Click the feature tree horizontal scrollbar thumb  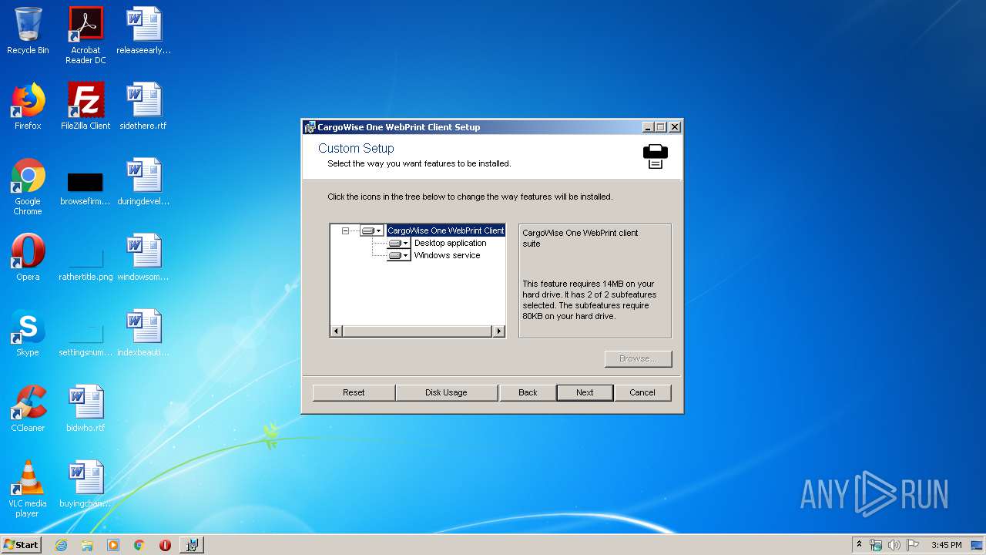(x=418, y=331)
